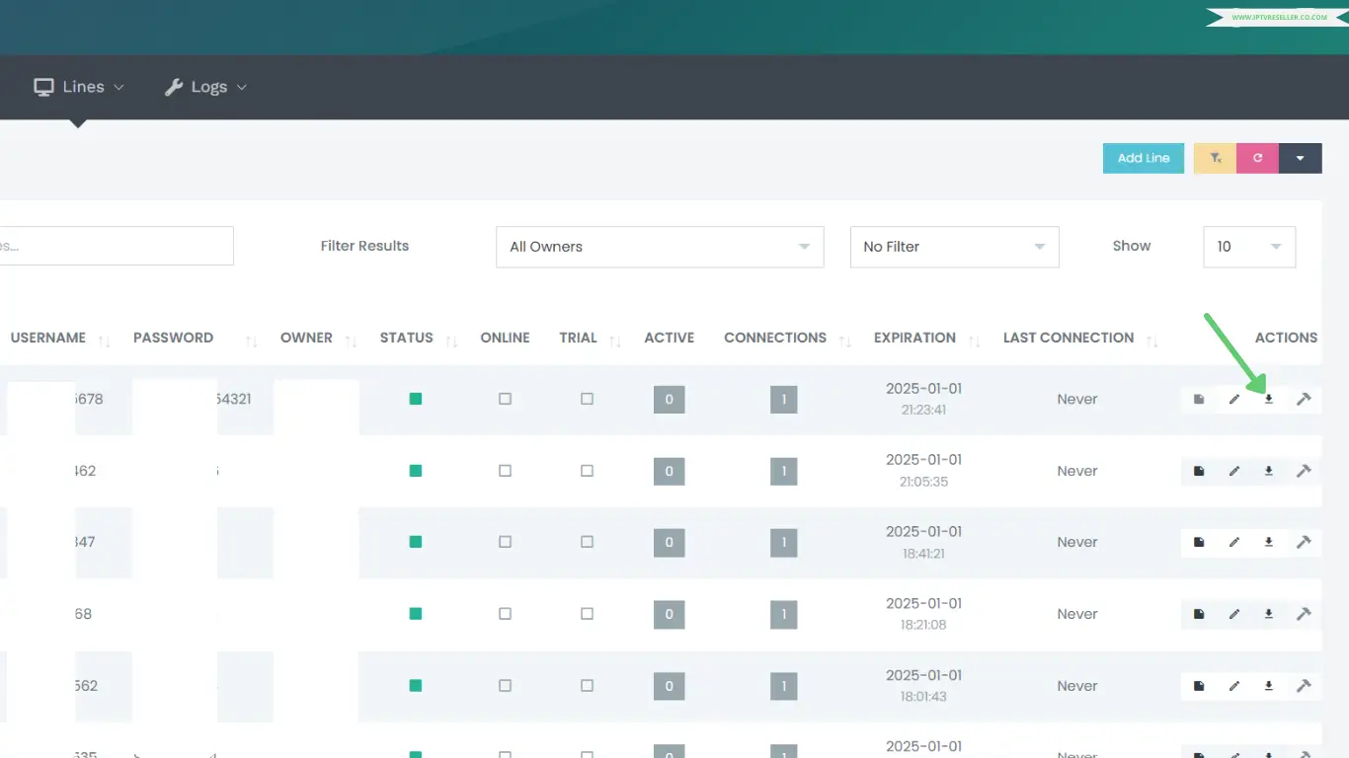Toggle Online checkbox in fourth row
The width and height of the screenshot is (1349, 758).
pos(505,614)
